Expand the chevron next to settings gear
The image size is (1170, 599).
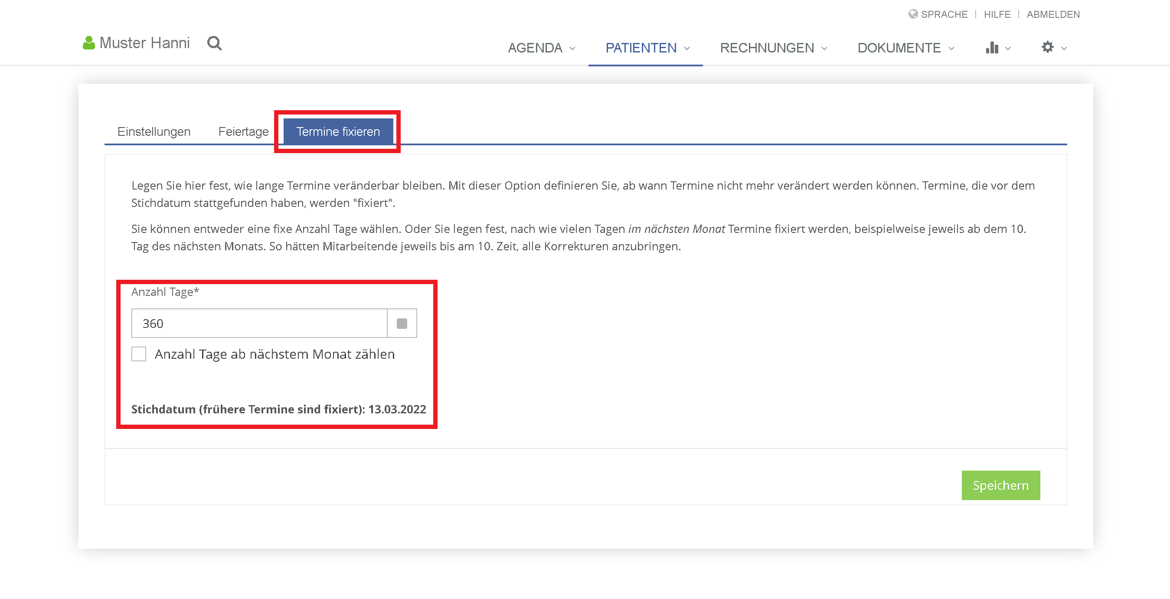1064,48
